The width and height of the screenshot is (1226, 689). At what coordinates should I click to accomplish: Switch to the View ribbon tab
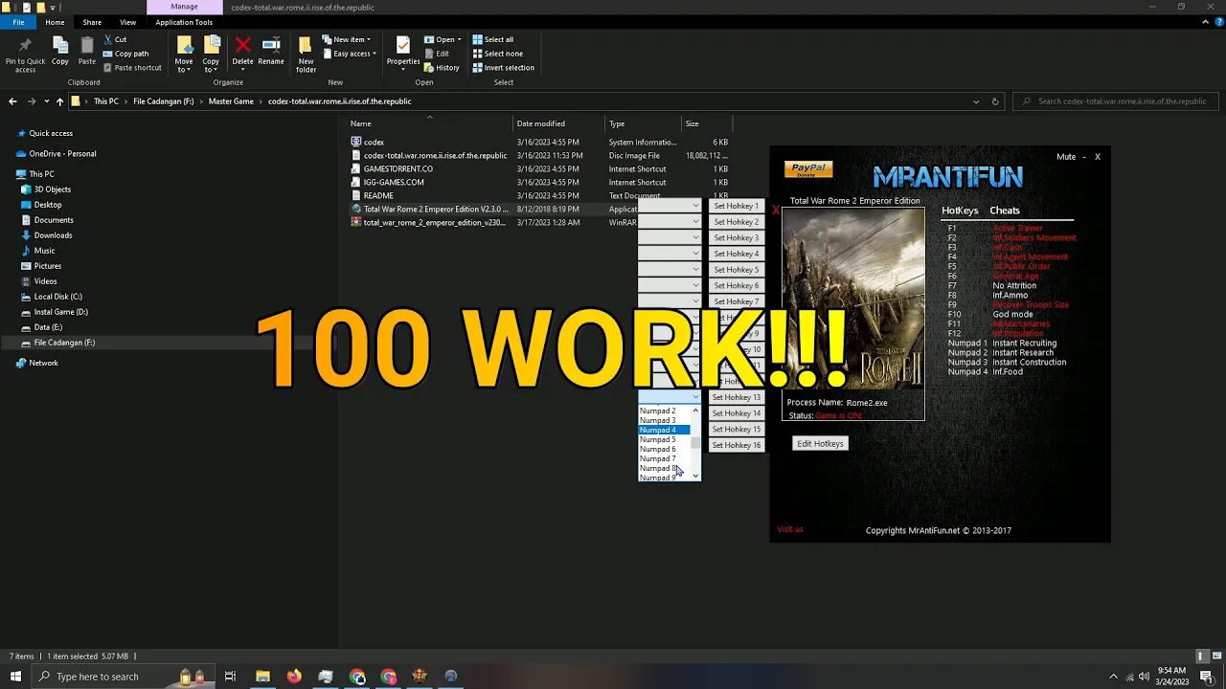coord(127,22)
